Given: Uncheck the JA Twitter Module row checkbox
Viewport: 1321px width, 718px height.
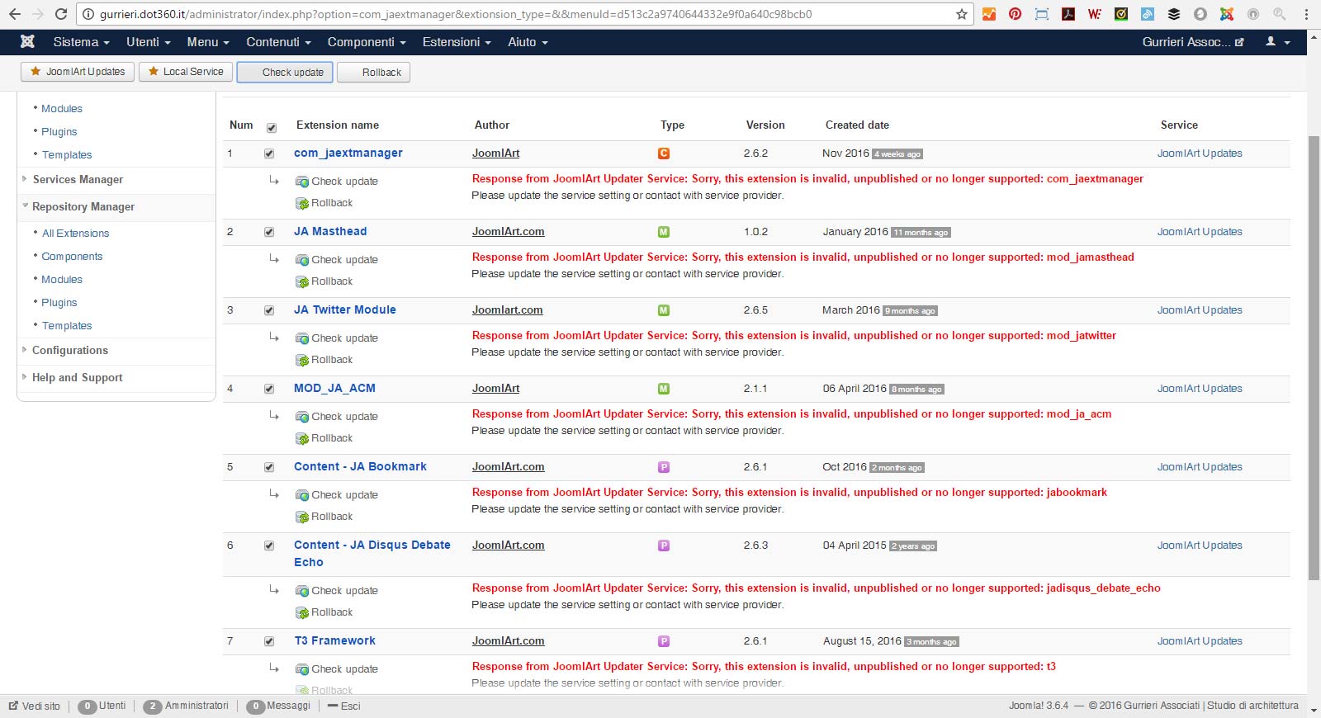Looking at the screenshot, I should [x=268, y=310].
